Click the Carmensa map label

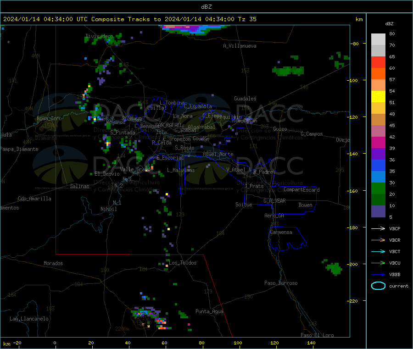(x=281, y=232)
